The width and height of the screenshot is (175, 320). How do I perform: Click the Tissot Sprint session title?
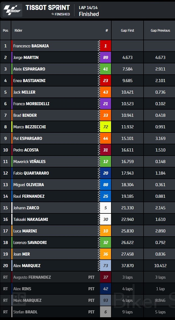tap(48, 7)
